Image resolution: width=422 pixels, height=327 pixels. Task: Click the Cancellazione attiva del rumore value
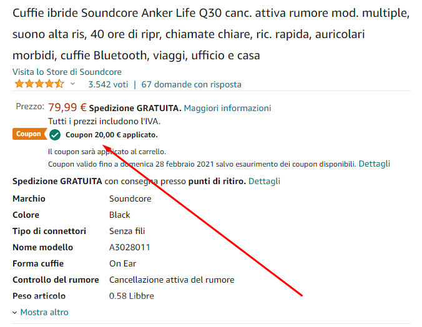(172, 280)
